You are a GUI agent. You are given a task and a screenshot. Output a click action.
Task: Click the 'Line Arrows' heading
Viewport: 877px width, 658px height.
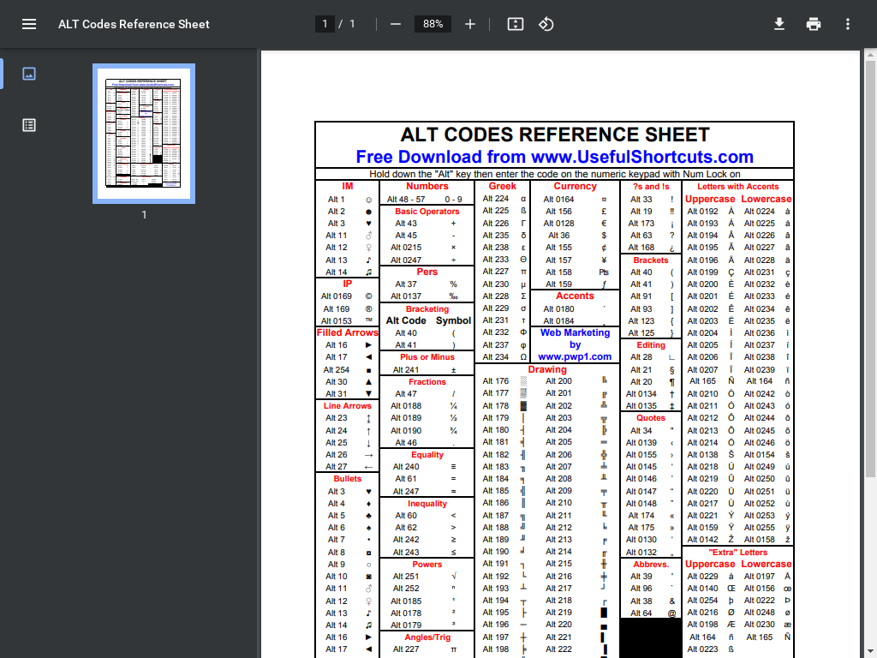click(348, 405)
